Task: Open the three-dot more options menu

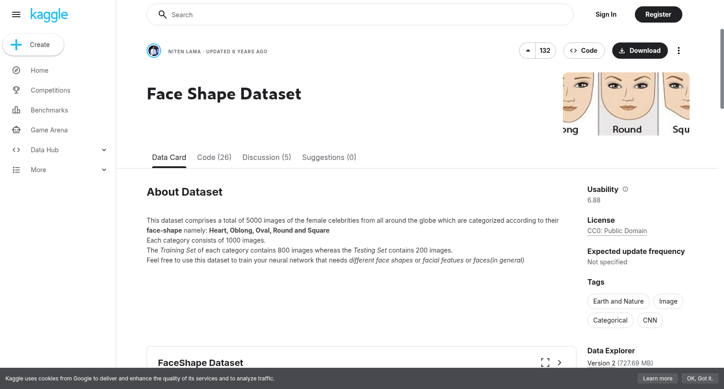Action: [678, 51]
